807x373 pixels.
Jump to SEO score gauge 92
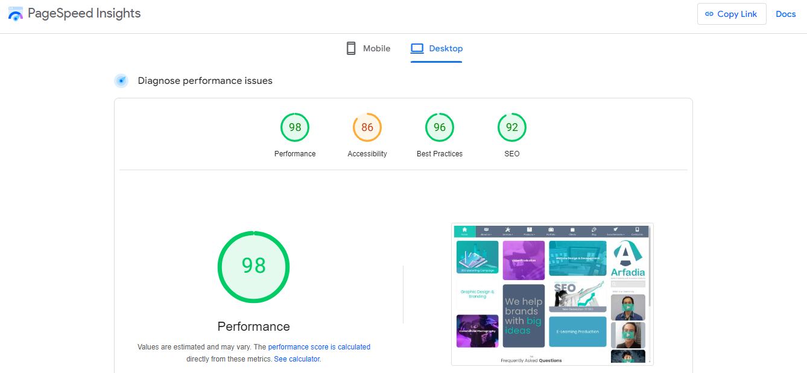[512, 127]
